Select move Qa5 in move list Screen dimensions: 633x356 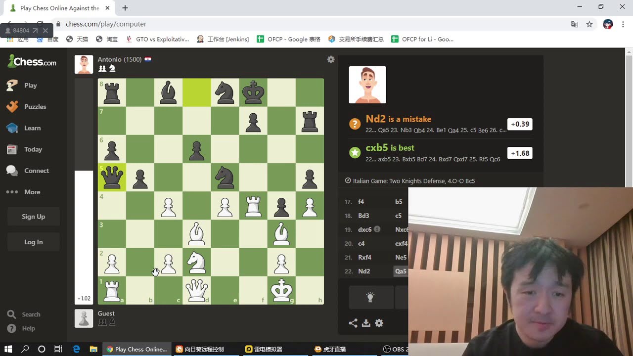point(401,271)
